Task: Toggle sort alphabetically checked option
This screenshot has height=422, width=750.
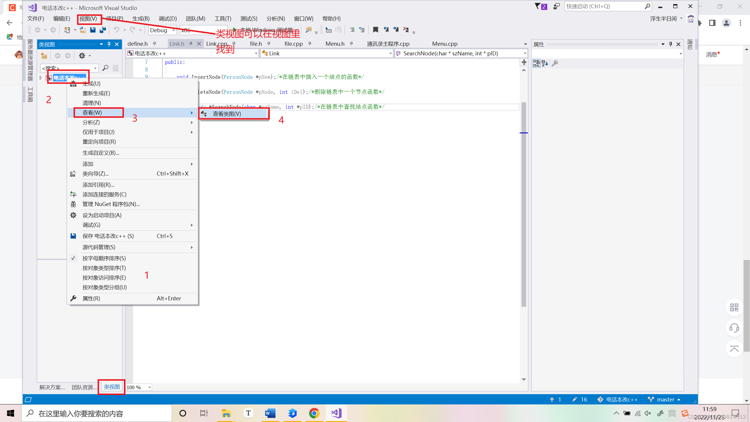Action: point(104,258)
